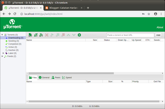
Task: Click the Get File column header
Action: [x=156, y=81]
